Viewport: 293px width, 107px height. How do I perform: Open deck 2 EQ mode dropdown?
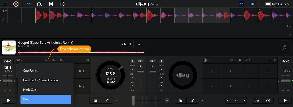point(153,61)
